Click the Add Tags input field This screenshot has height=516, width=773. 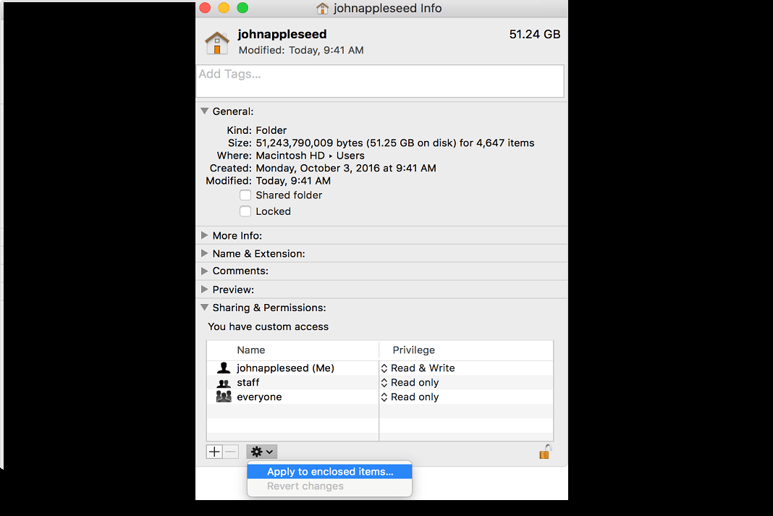click(x=379, y=80)
